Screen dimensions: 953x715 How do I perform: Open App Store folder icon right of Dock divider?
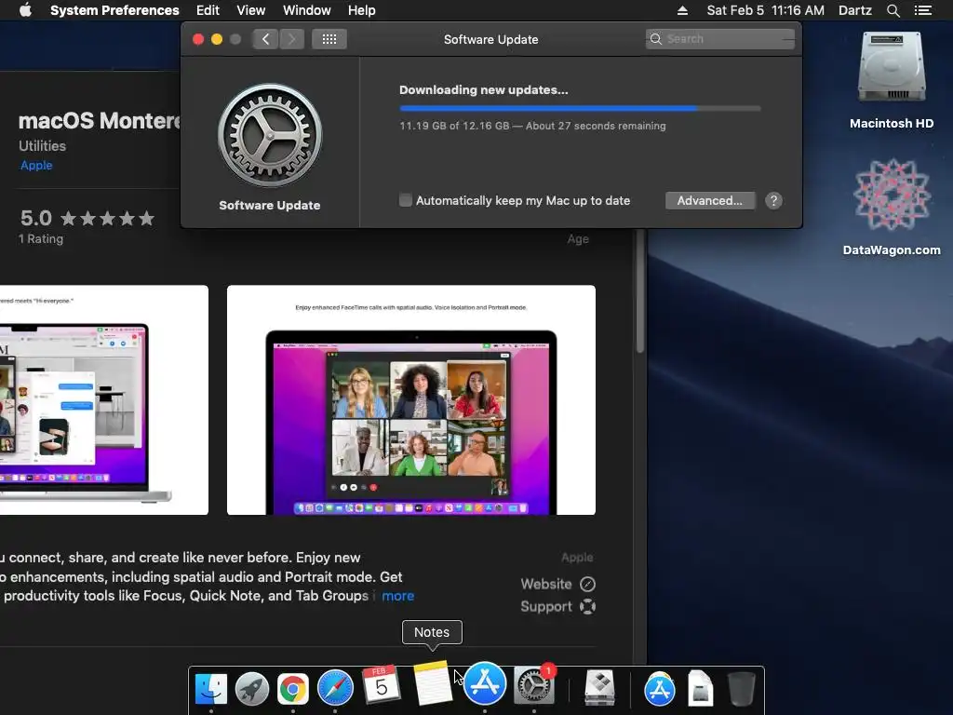point(660,689)
